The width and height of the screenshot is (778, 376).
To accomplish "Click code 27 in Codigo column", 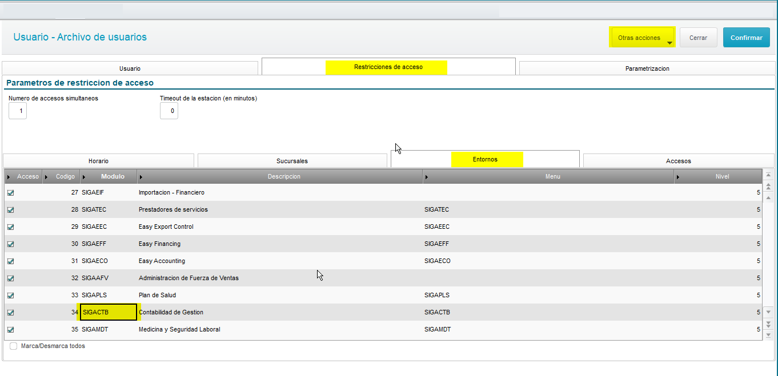I will pos(75,192).
